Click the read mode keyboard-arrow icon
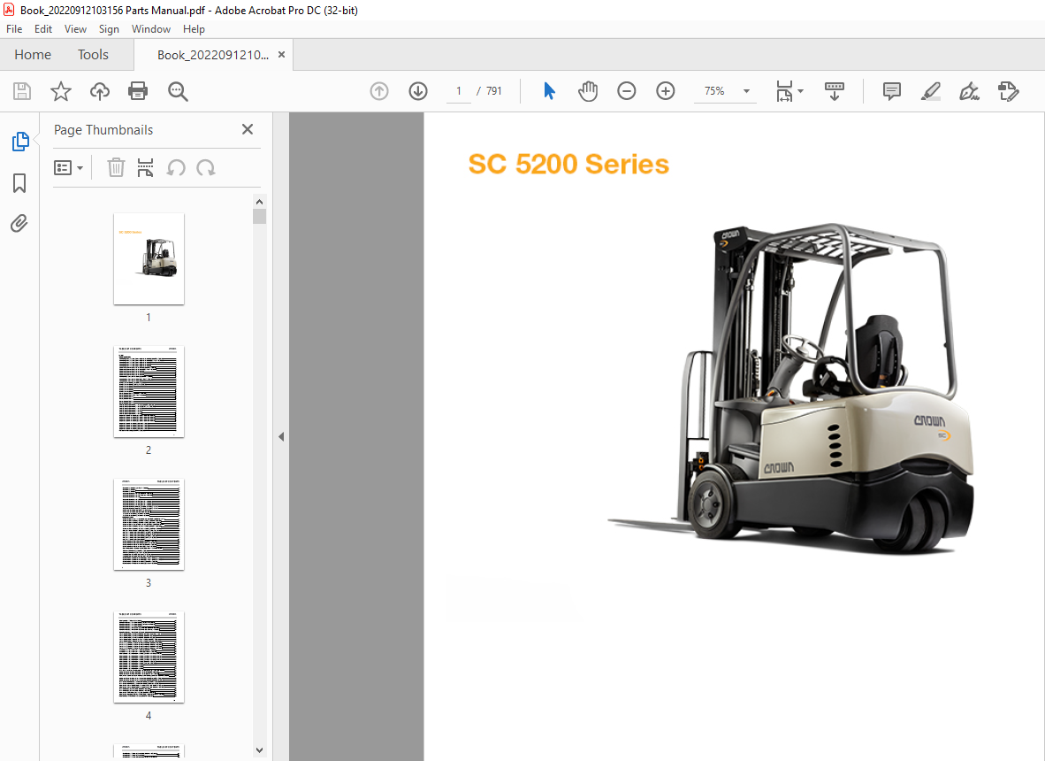The height and width of the screenshot is (761, 1045). coord(835,91)
